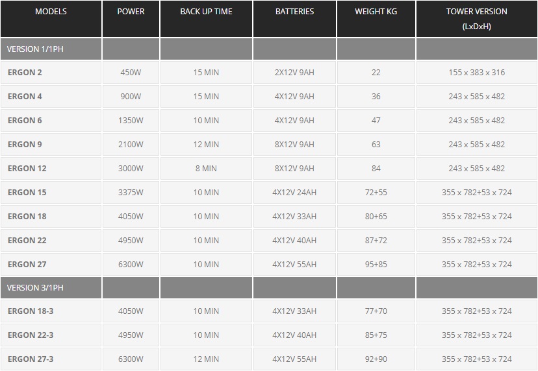Select the 87+72 weight cell
This screenshot has width=538, height=371.
click(x=376, y=241)
